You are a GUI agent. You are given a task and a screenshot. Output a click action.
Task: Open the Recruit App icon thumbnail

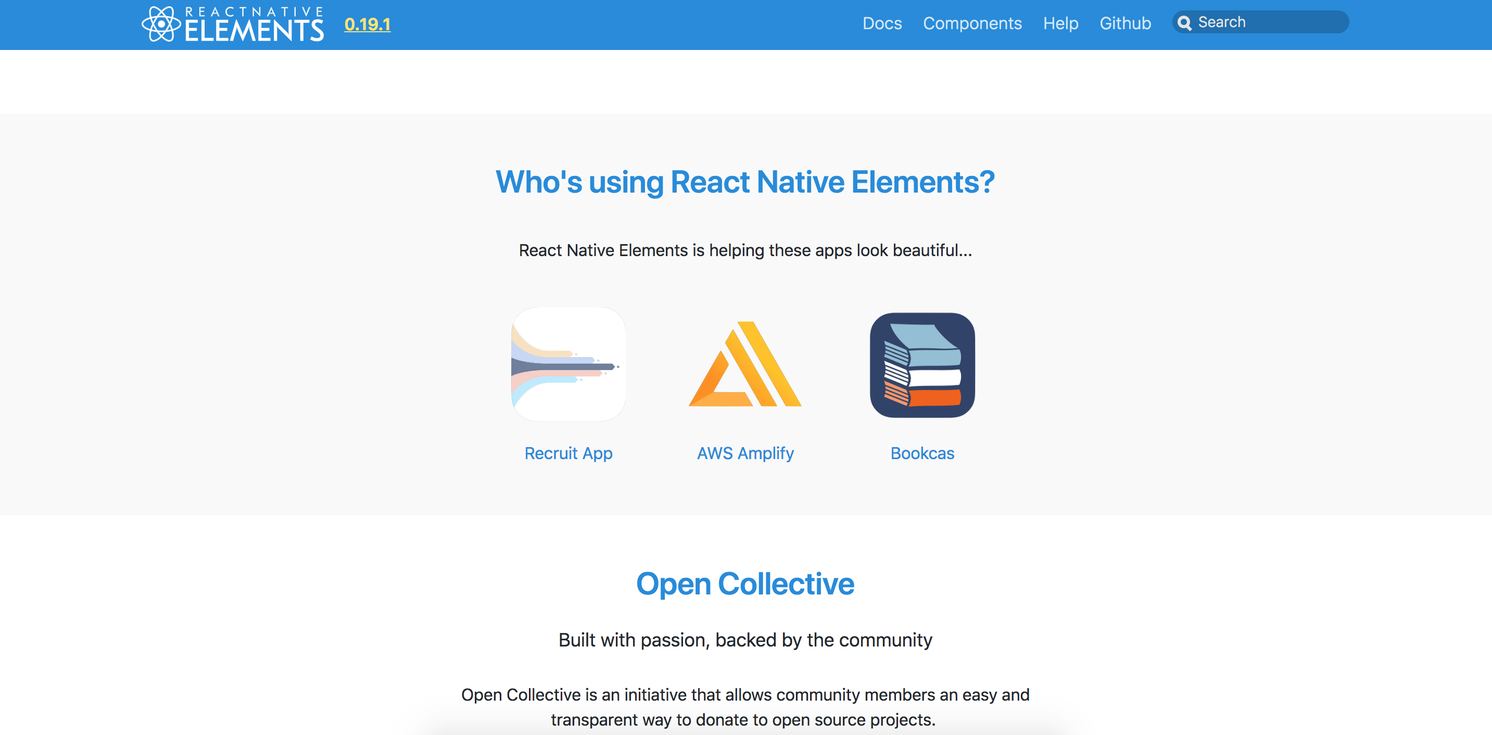[568, 364]
